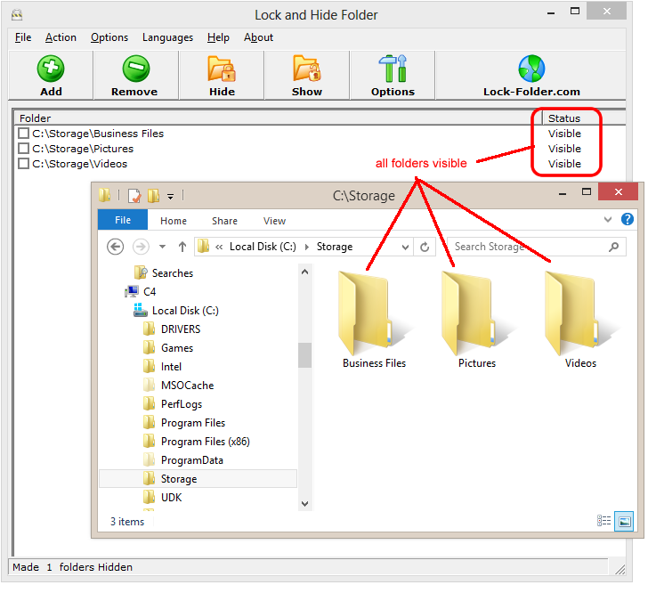Click the Status column header

[x=584, y=118]
